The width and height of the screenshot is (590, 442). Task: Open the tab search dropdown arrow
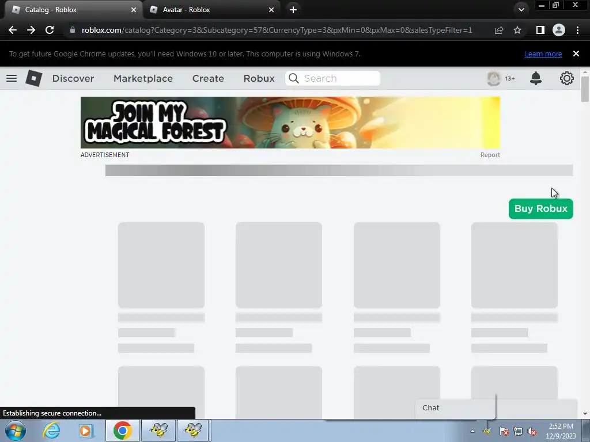coord(521,10)
